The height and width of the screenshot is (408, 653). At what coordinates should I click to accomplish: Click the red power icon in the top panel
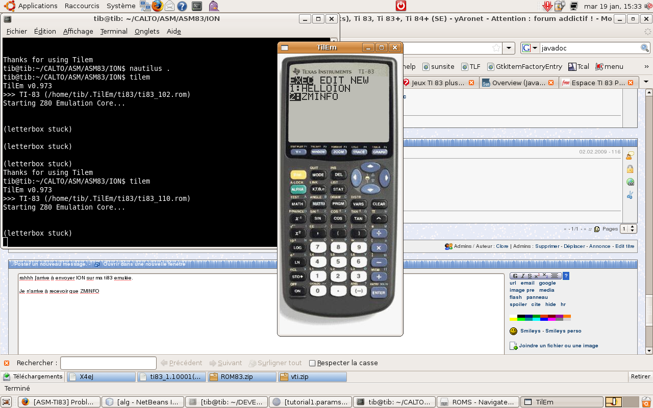coord(401,6)
